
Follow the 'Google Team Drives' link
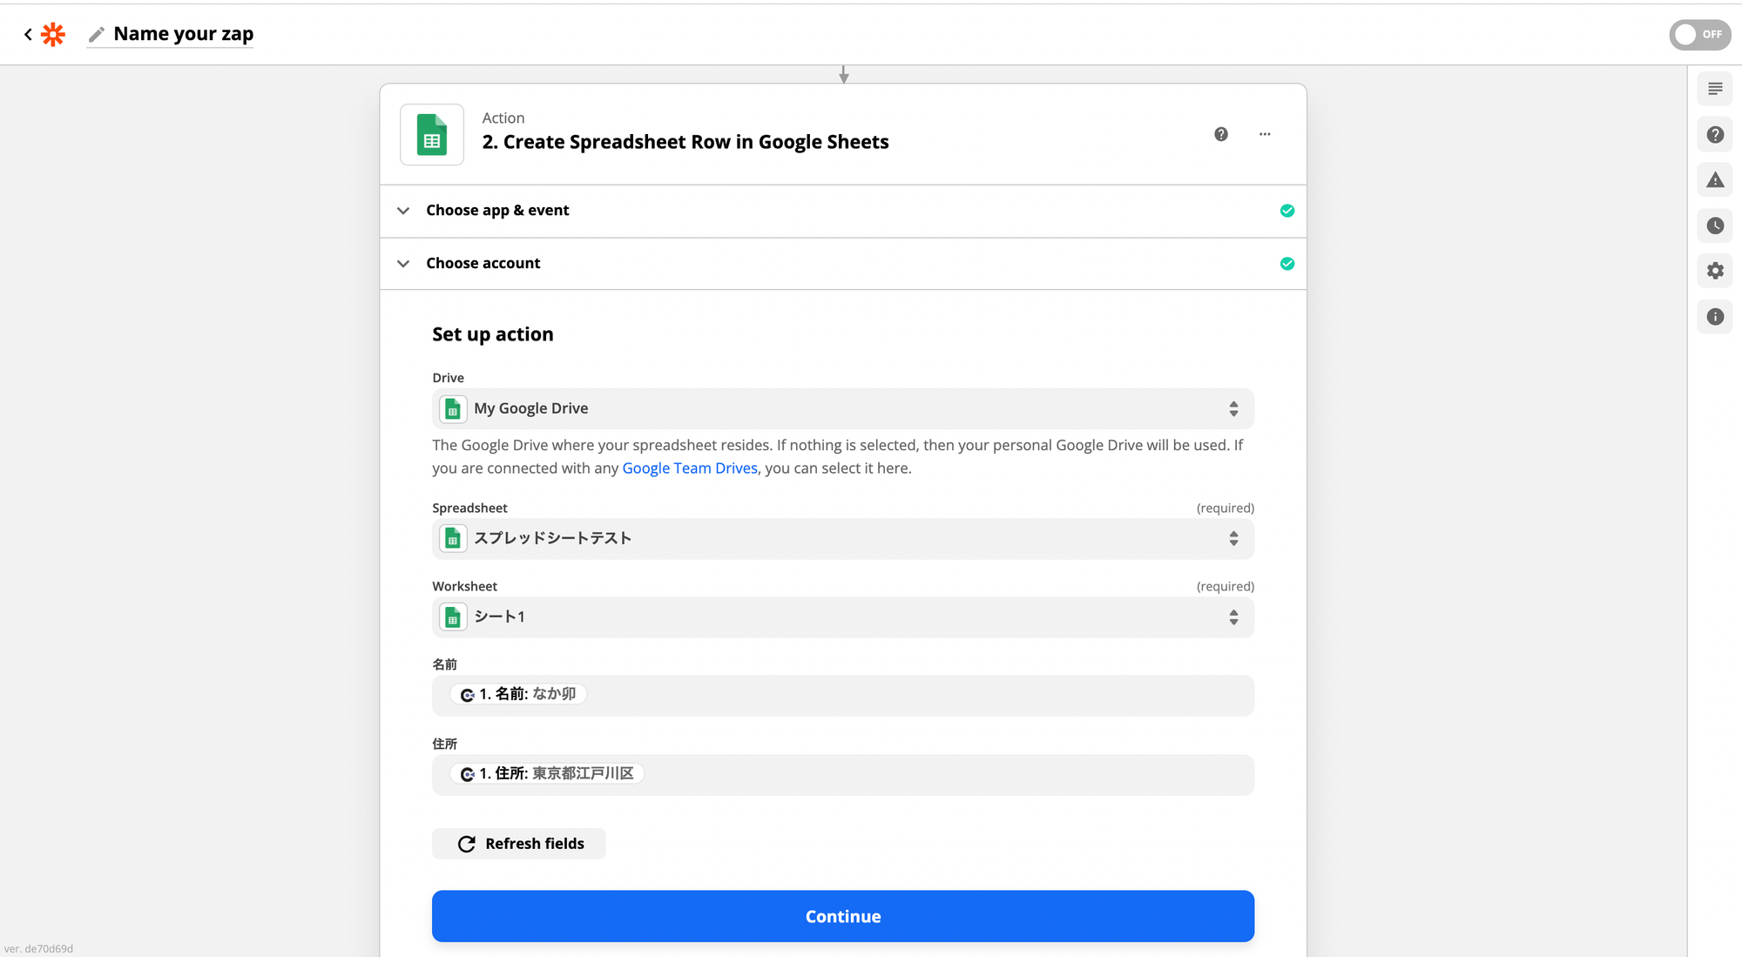tap(690, 468)
